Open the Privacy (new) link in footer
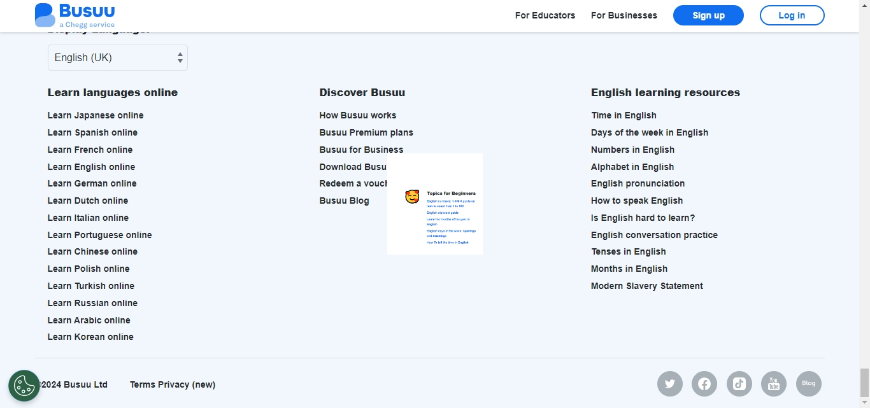 point(186,384)
